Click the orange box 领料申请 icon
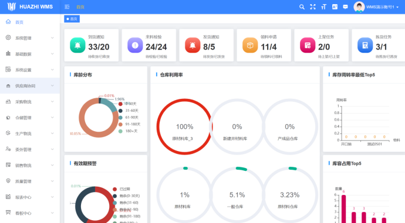Screen dimensions: 405x223 (x=250, y=45)
